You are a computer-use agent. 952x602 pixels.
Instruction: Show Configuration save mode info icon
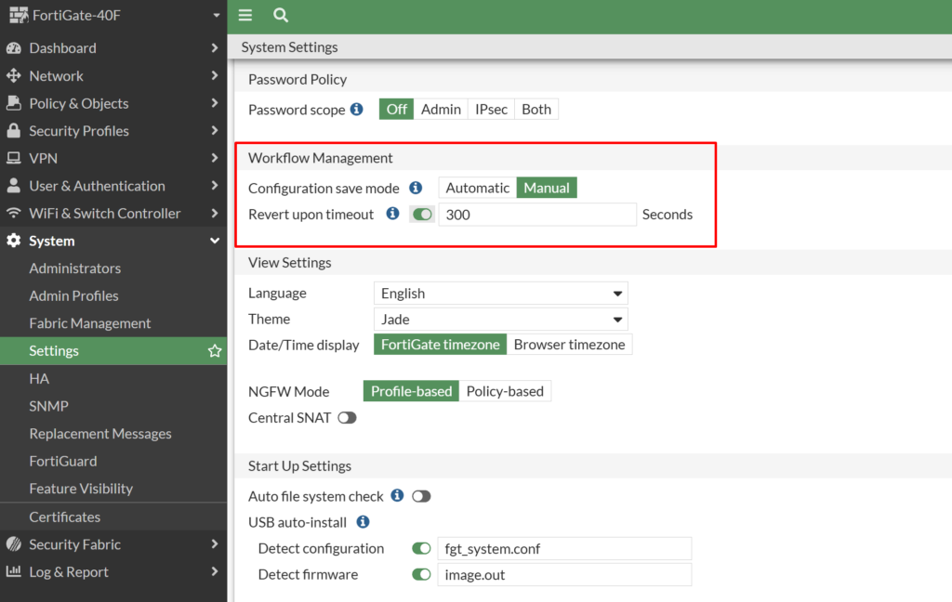416,188
